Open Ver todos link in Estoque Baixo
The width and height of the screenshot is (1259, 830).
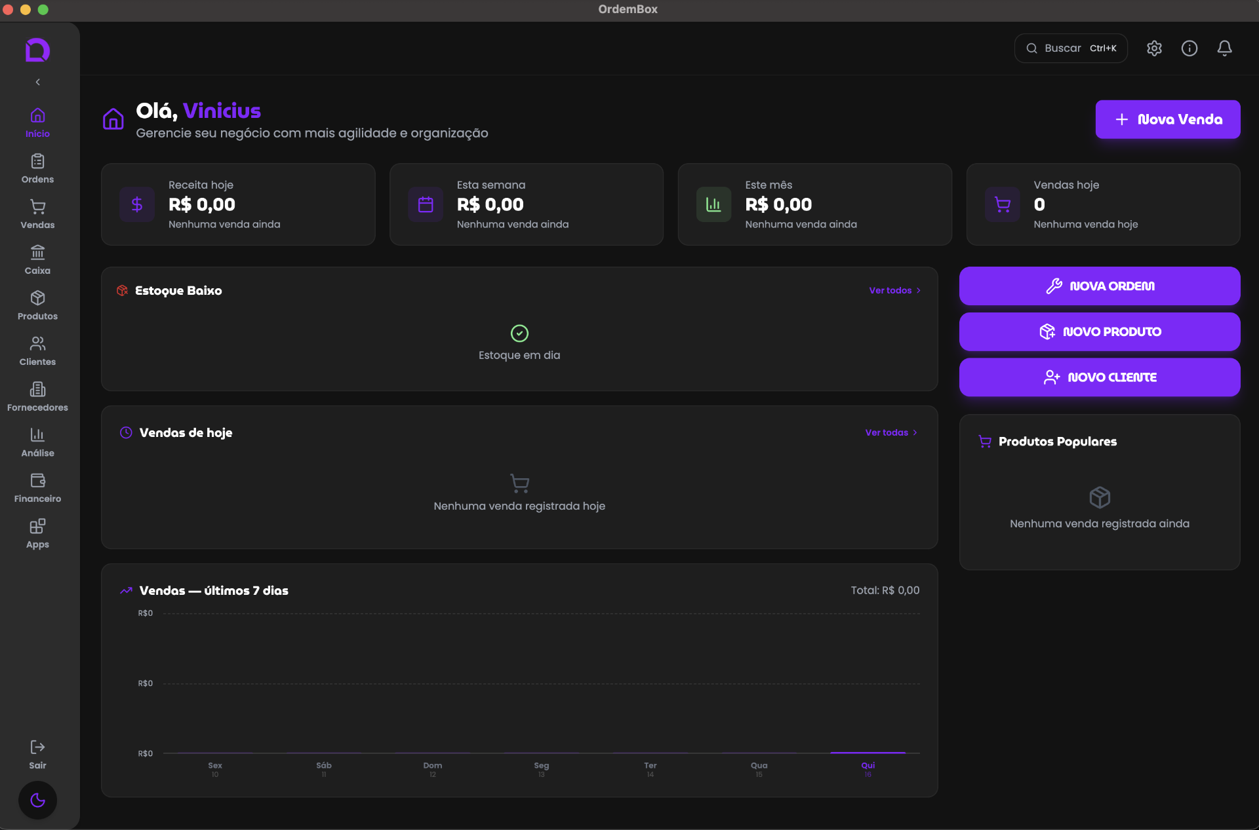[x=895, y=290]
